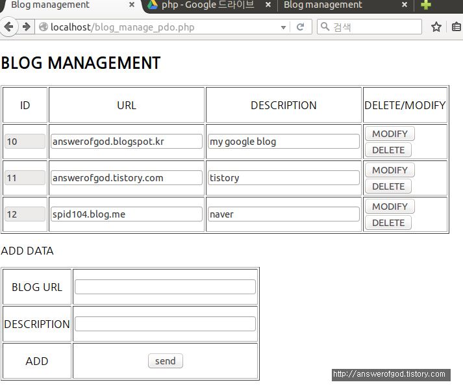Click the 'tistory' description field

coord(284,178)
